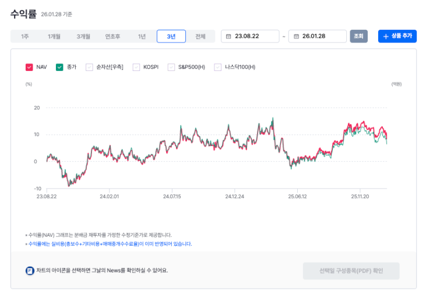433x301 pixels.
Task: Uncheck the NAV series checkbox
Action: coord(29,67)
